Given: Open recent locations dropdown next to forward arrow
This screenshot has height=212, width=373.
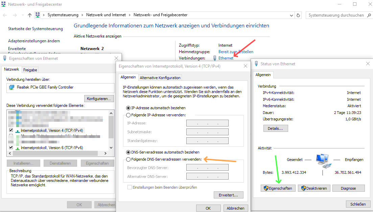Looking at the screenshot, I should [23, 15].
